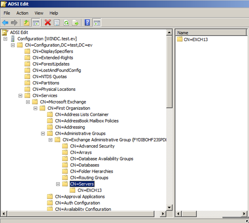The width and height of the screenshot is (249, 223).
Task: Toggle the Show/Hide Action Pane icon
Action: coord(97,22)
